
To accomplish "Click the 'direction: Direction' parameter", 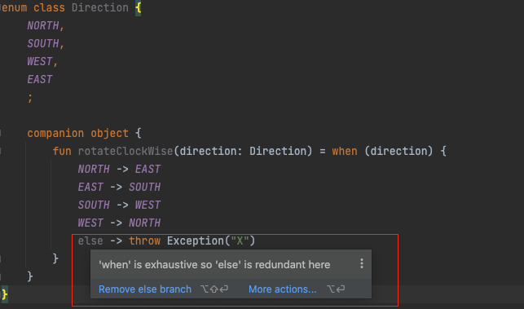I will click(x=243, y=151).
